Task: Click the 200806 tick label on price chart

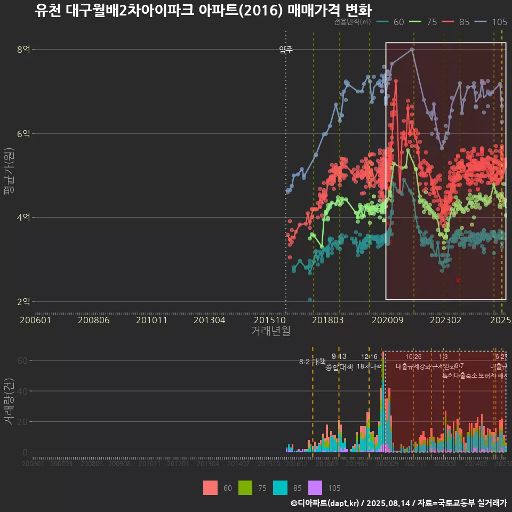Action: [94, 320]
